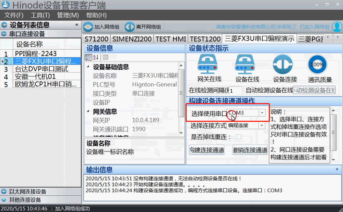
Task: Collapse the 网关信息 section
Action: click(x=87, y=111)
